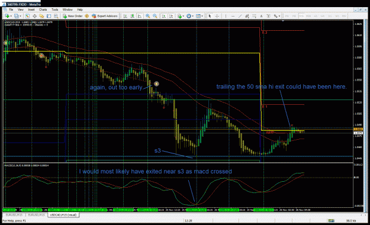Select the Trendline drawing tool

[240, 16]
